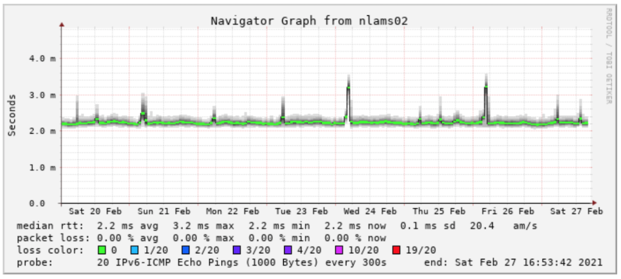The width and height of the screenshot is (621, 279).
Task: Click the red arrow ending the X axis
Action: (x=594, y=203)
